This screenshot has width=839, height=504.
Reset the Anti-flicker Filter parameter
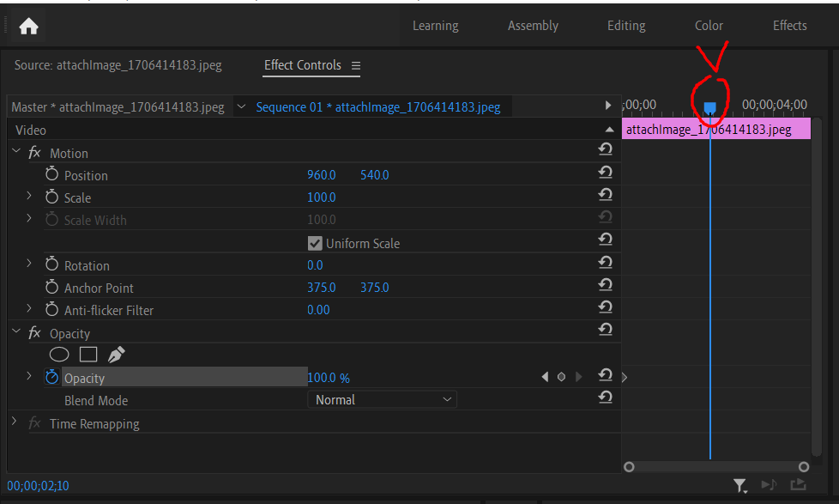(x=605, y=307)
